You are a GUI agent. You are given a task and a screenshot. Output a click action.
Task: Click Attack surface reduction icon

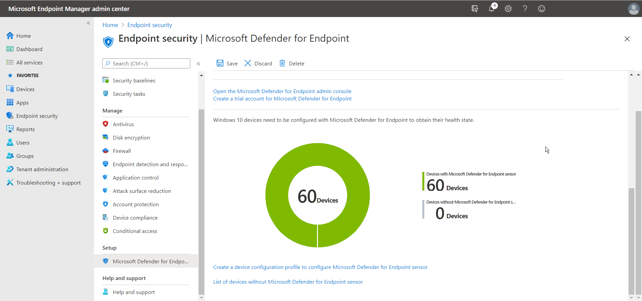(106, 191)
